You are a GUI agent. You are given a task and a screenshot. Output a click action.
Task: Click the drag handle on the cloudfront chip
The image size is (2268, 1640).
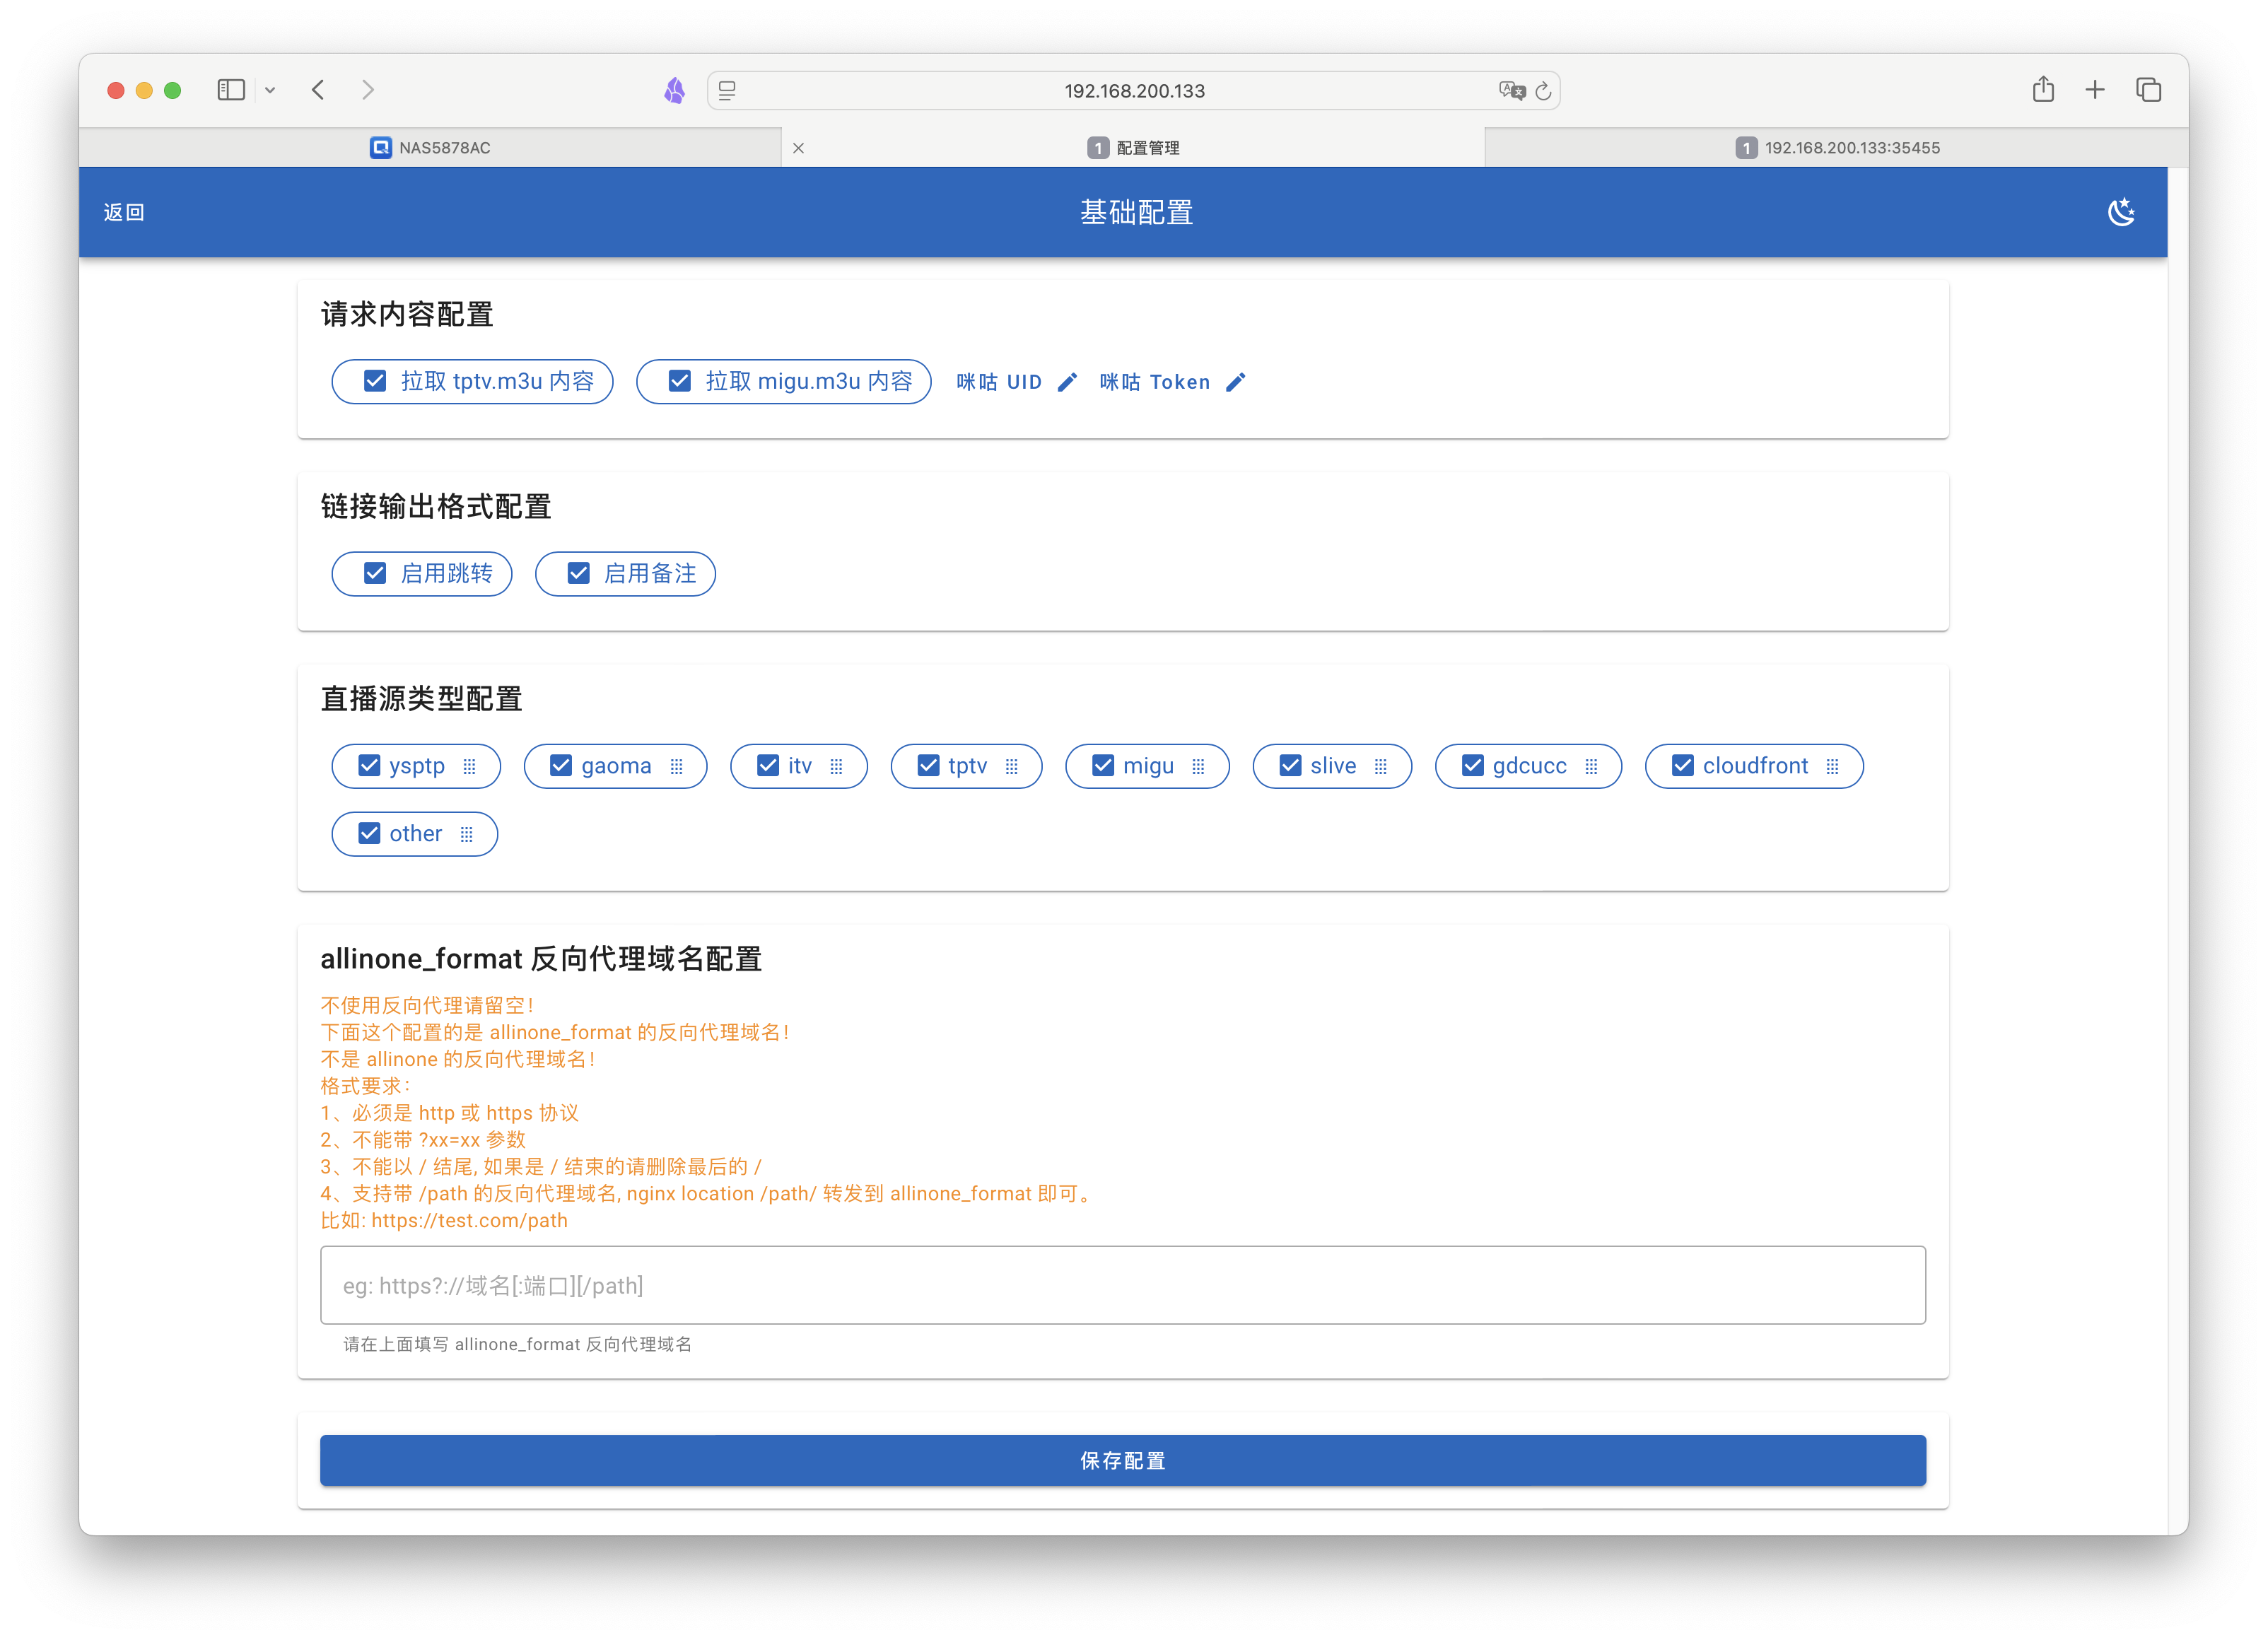click(x=1833, y=766)
